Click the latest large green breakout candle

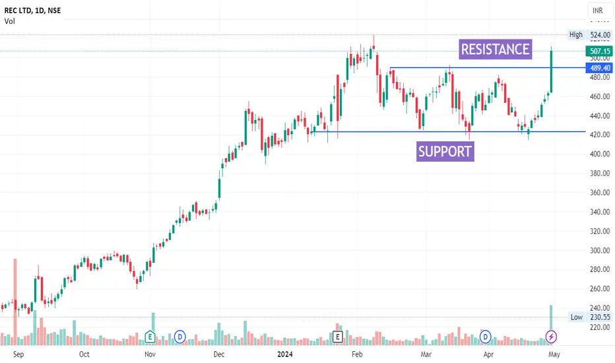(x=551, y=70)
